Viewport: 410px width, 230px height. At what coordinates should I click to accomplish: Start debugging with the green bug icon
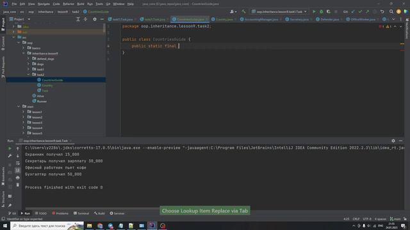click(x=322, y=11)
